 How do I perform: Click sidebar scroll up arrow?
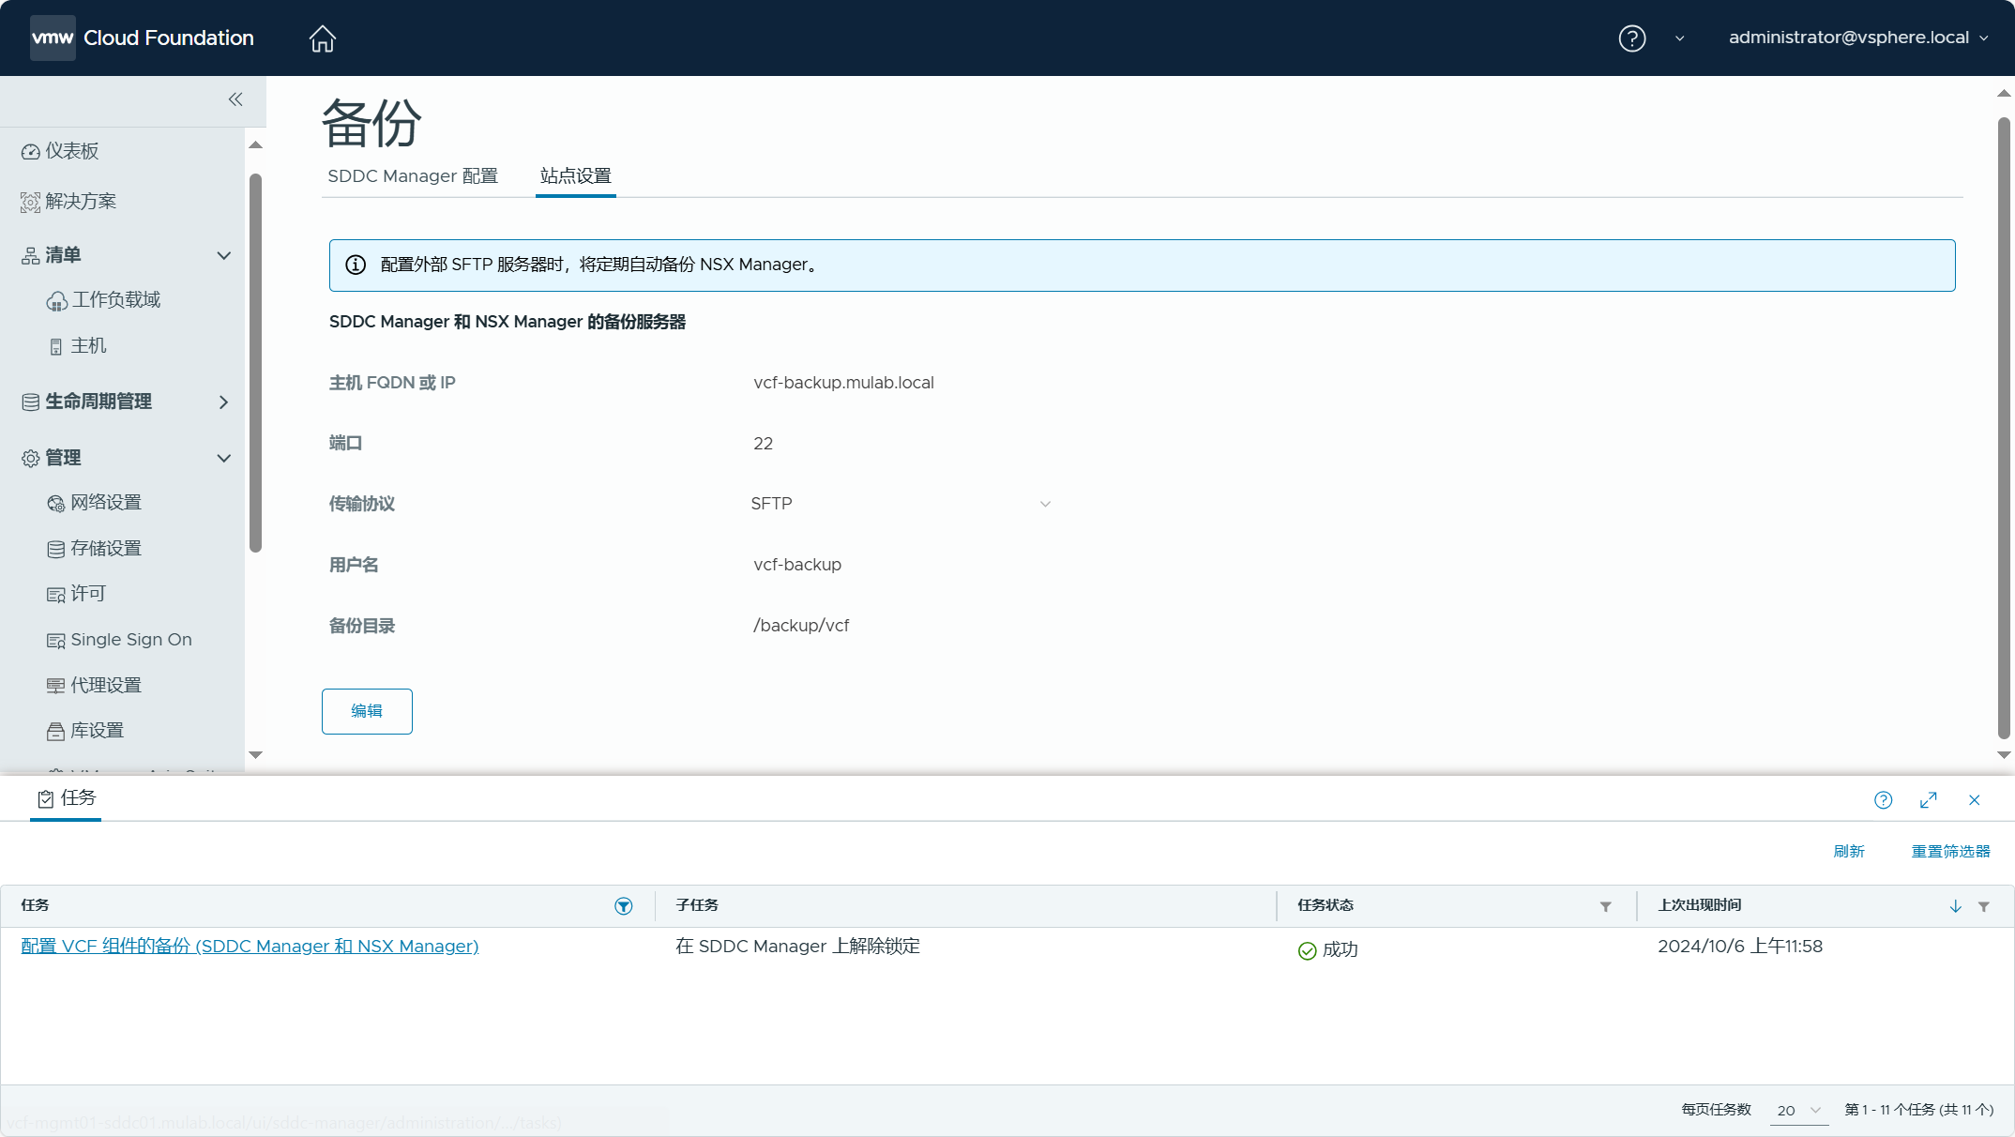click(255, 145)
